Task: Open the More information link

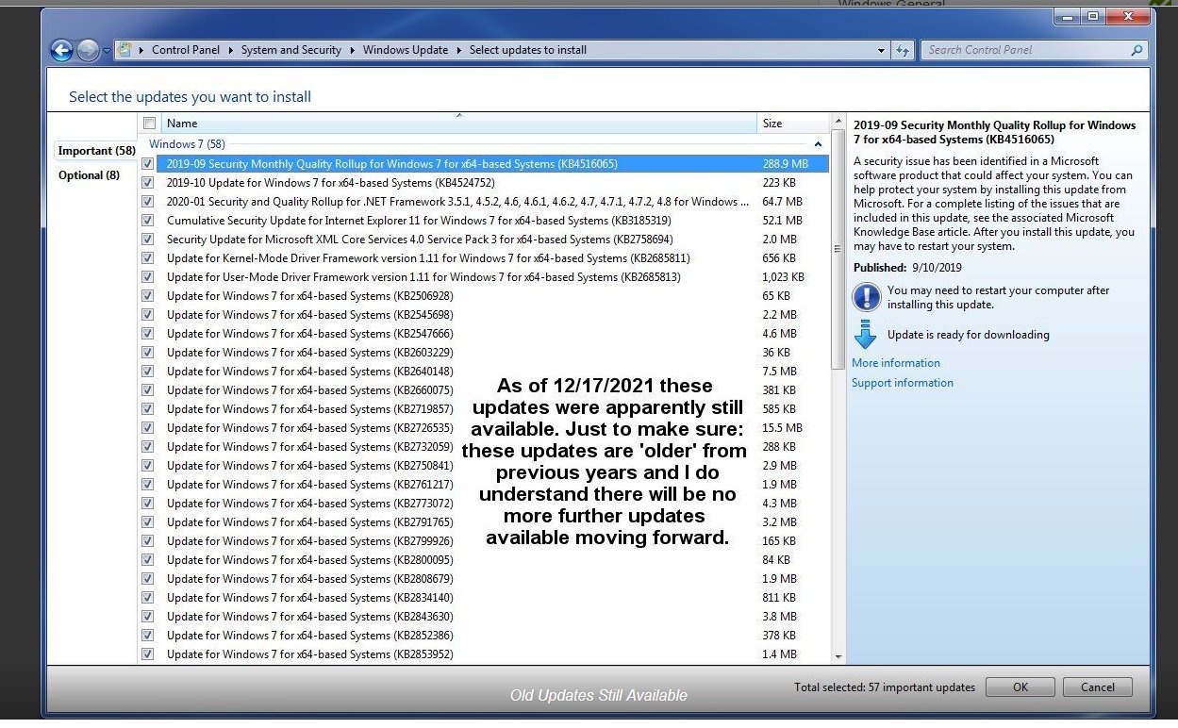Action: click(x=894, y=362)
